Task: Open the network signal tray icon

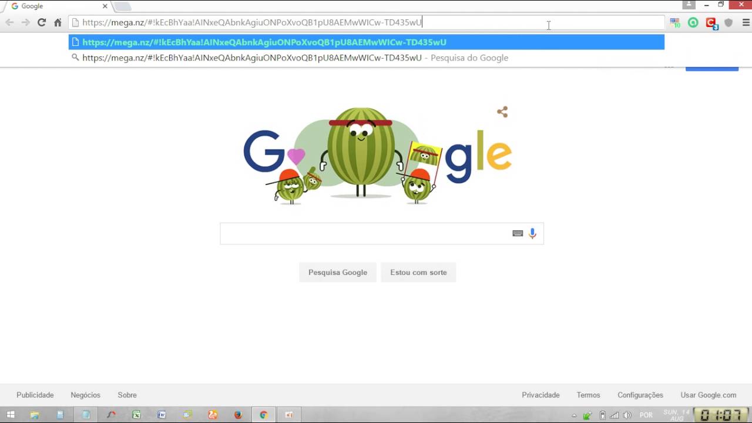Action: point(615,415)
